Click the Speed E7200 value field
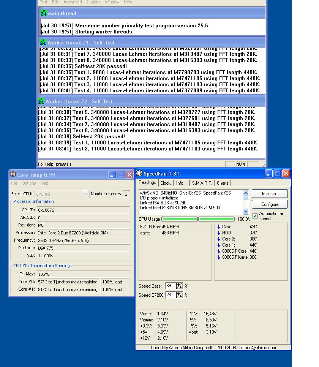The height and width of the screenshot is (367, 319). [x=171, y=295]
